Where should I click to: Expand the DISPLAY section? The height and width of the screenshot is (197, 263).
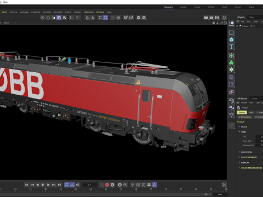pos(239,163)
